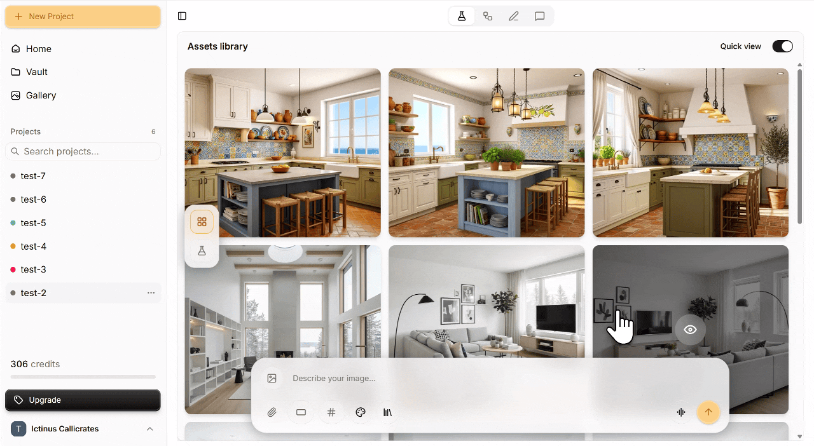The width and height of the screenshot is (814, 446).
Task: Open the aspect ratio rectangle option
Action: pyautogui.click(x=301, y=412)
